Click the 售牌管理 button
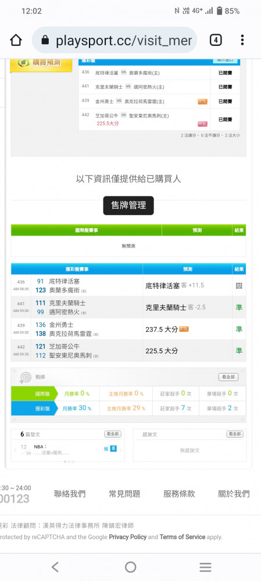 (x=128, y=205)
